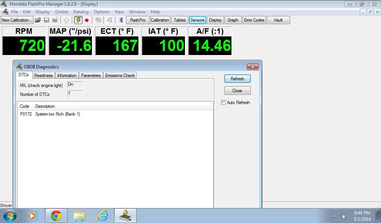
Task: Open the Datalog menu
Action: 81,12
